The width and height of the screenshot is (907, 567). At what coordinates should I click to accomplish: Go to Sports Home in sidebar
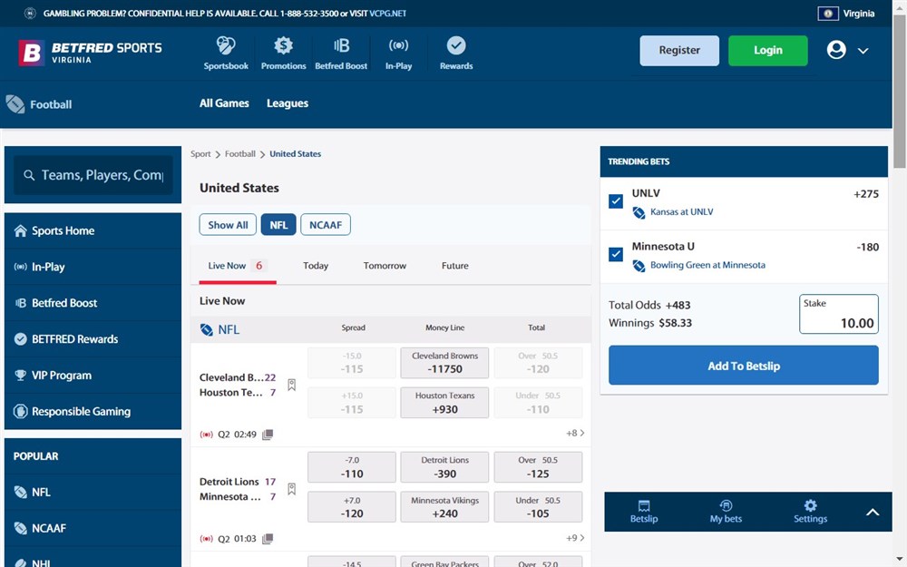coord(93,230)
